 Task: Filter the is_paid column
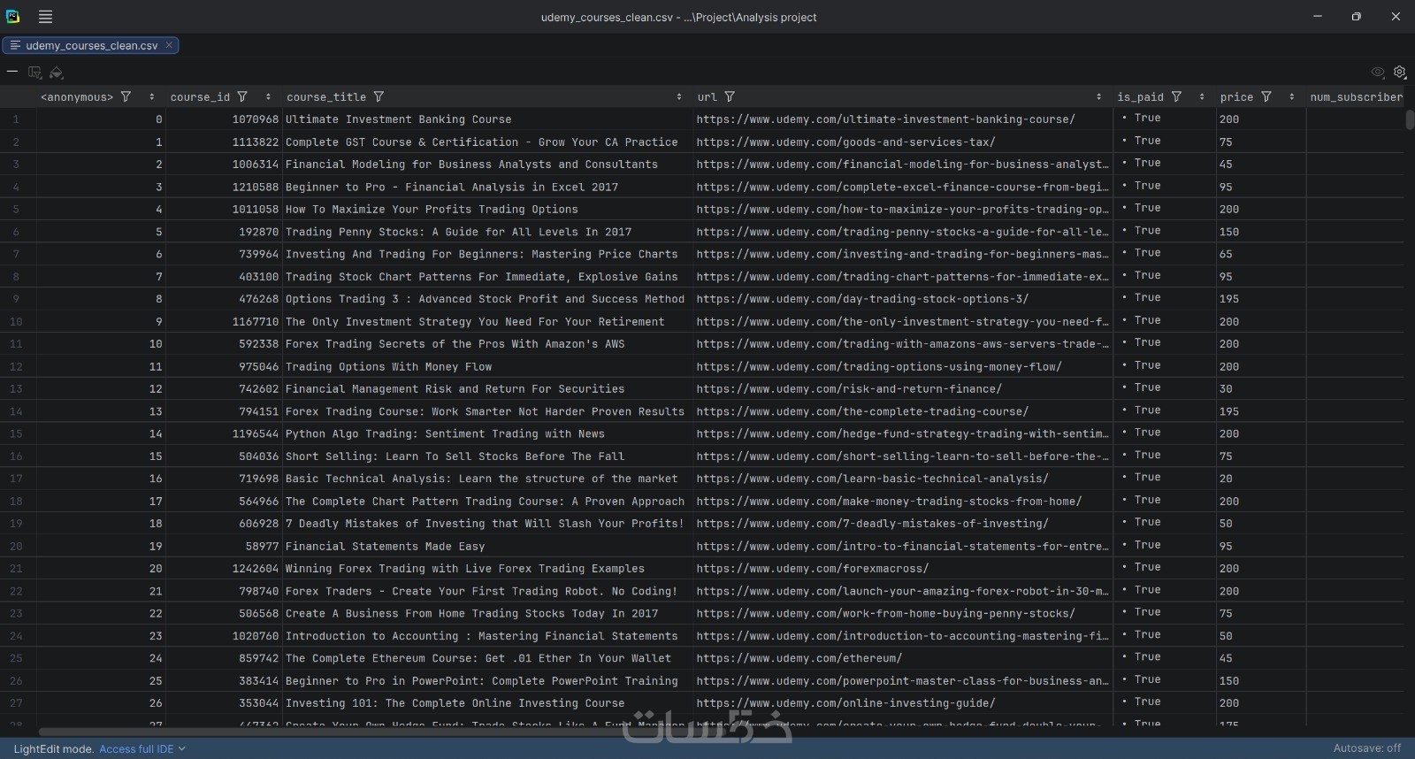[1176, 96]
